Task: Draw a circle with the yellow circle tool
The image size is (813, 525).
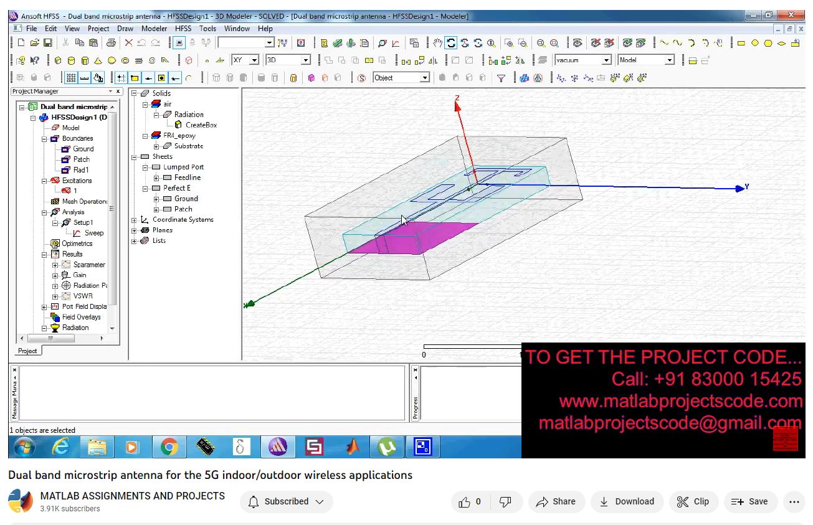Action: (x=754, y=43)
